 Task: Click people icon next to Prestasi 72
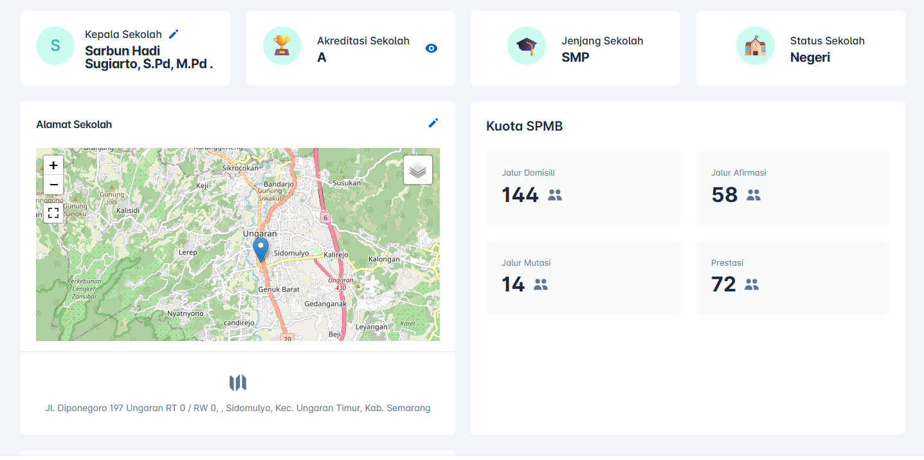pyautogui.click(x=752, y=284)
